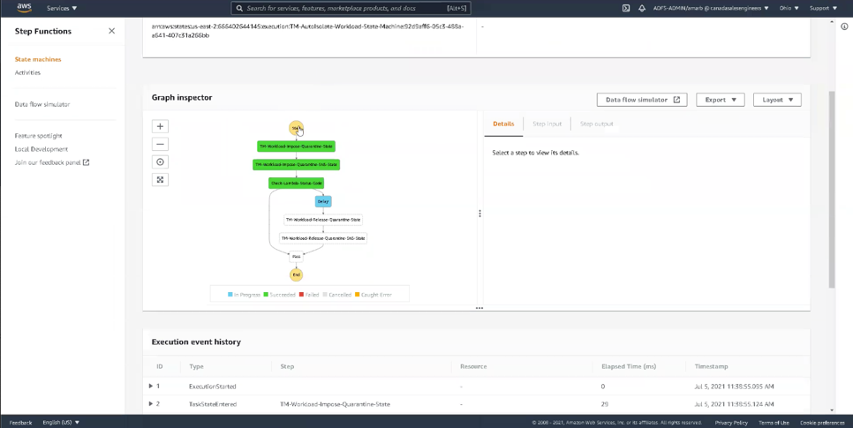This screenshot has width=853, height=428.
Task: Open the Data flow simulator button
Action: 642,100
